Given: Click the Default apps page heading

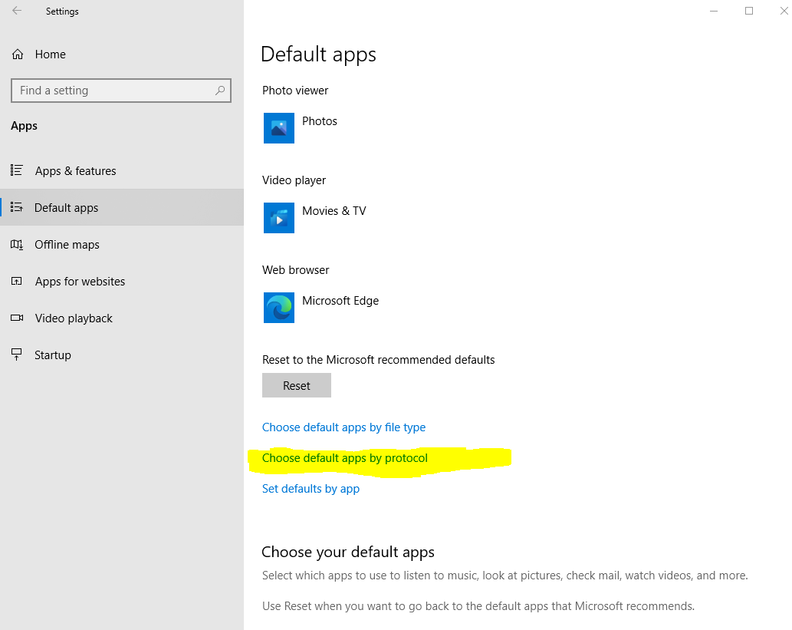Looking at the screenshot, I should click(x=319, y=54).
